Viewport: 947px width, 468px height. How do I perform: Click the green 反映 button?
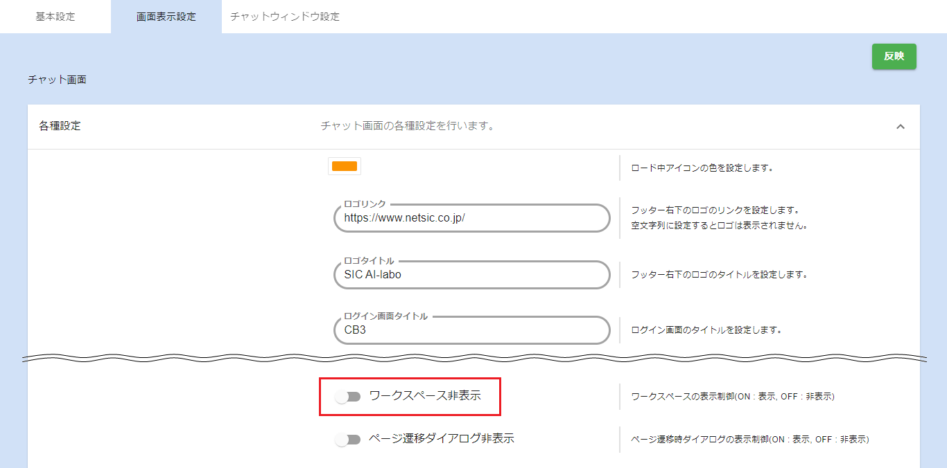894,57
